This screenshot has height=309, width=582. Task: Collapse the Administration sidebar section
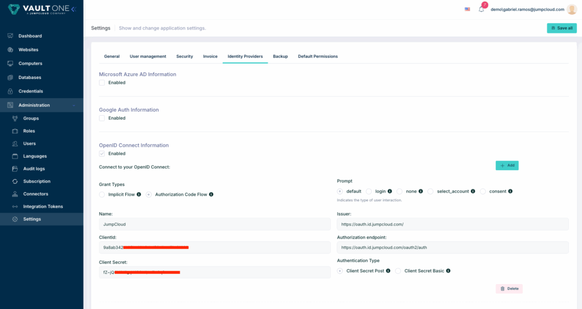click(73, 105)
